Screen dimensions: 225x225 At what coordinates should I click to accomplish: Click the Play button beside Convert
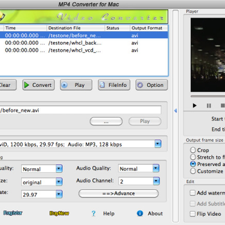pyautogui.click(x=76, y=85)
